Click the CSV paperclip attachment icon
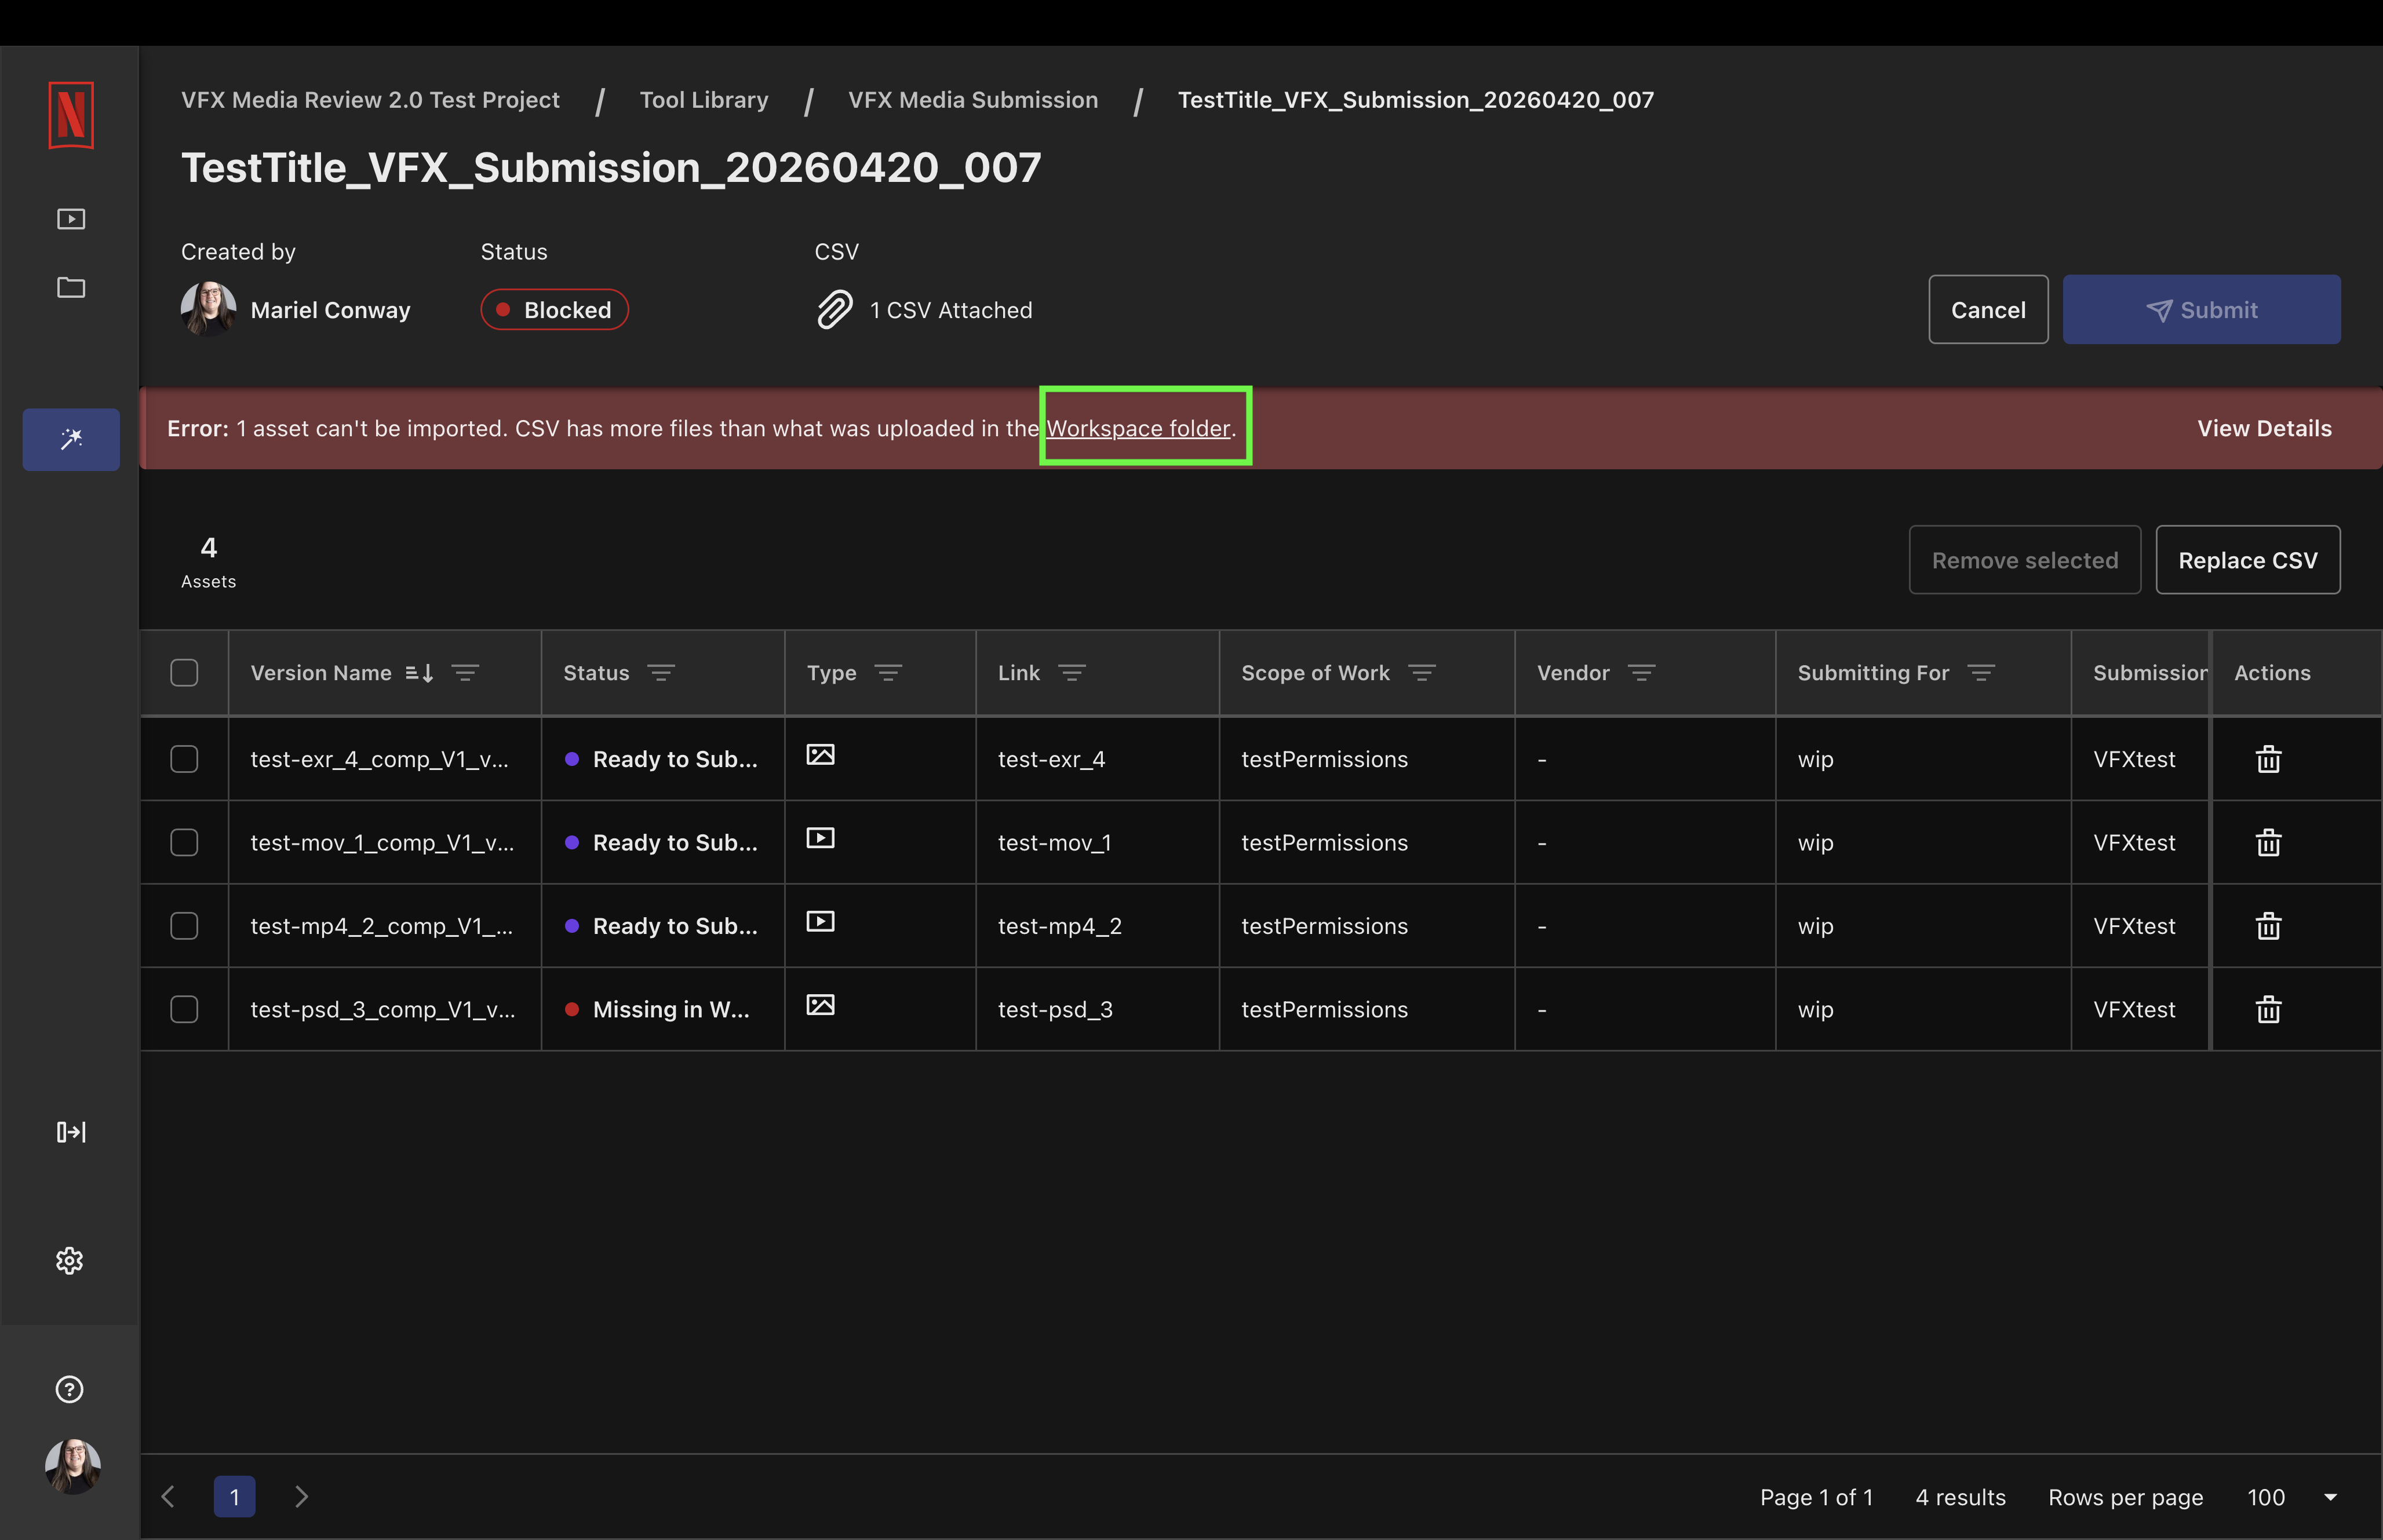Screen dimensions: 2383x1540 click(x=835, y=310)
